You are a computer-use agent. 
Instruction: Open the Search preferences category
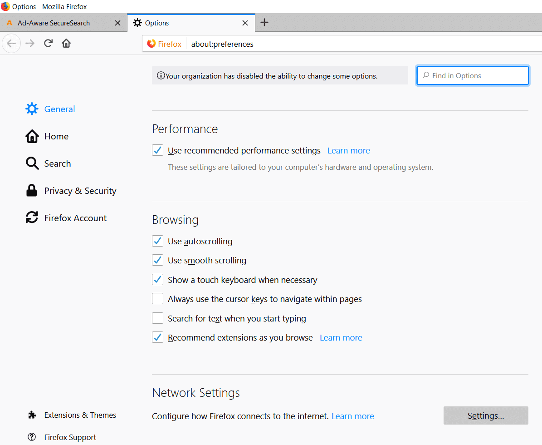57,163
